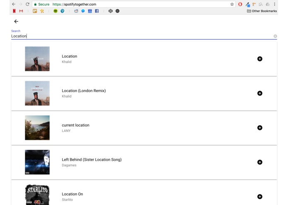Click the artist name Starlito
The height and width of the screenshot is (205, 288).
coord(67,200)
